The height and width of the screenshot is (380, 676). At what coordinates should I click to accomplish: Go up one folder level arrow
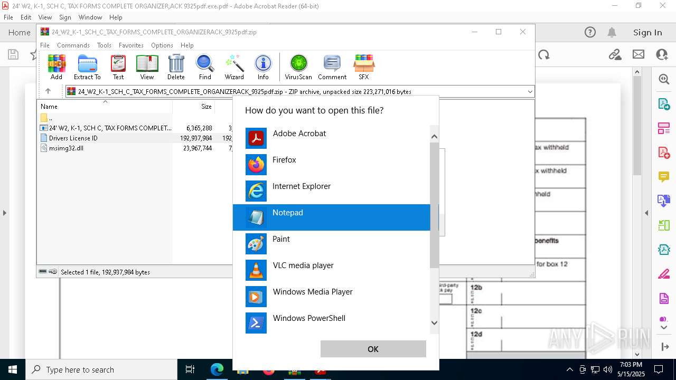(48, 91)
